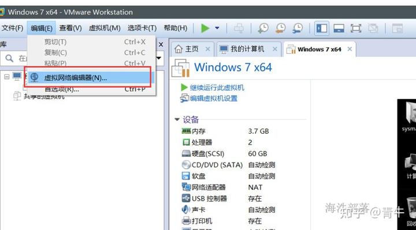Select the 3.7 GB memory value
This screenshot has width=416, height=230.
tap(258, 131)
